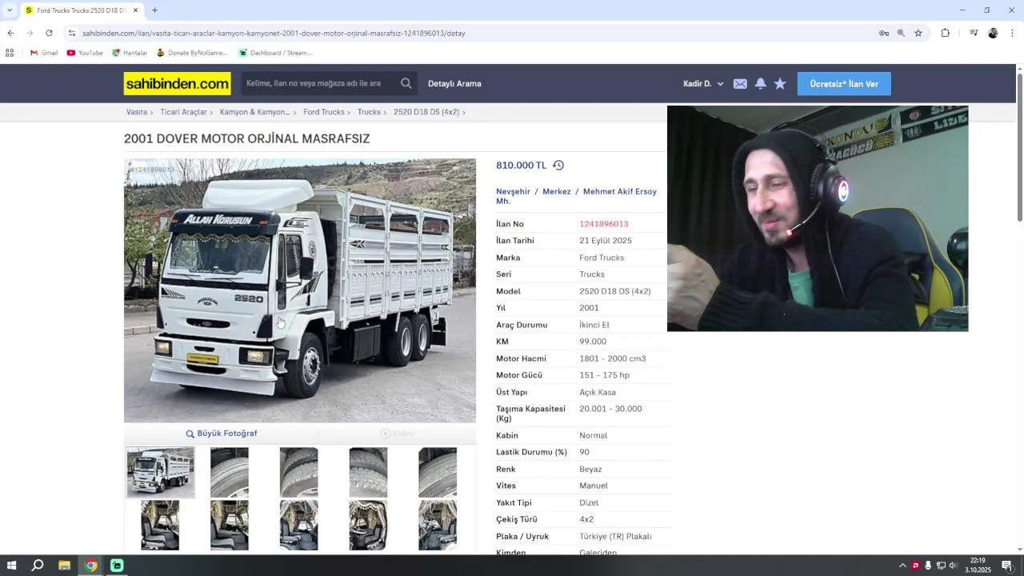The width and height of the screenshot is (1024, 576).
Task: Open notifications bell icon
Action: (x=761, y=83)
